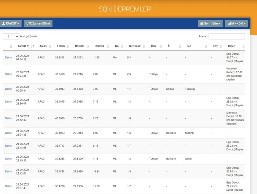
Task: Expand the Son 1 Gün time range dropdown
Action: click(x=210, y=24)
